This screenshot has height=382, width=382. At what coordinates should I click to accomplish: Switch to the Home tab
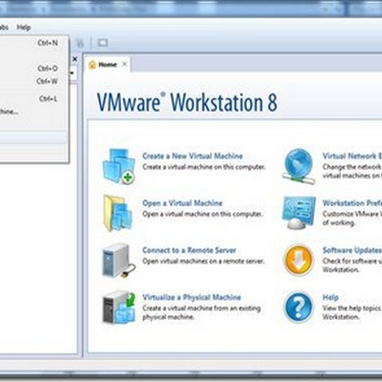(x=108, y=65)
